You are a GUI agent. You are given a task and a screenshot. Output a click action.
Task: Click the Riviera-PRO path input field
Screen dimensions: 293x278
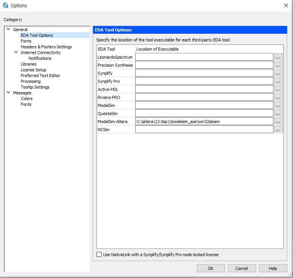(204, 97)
